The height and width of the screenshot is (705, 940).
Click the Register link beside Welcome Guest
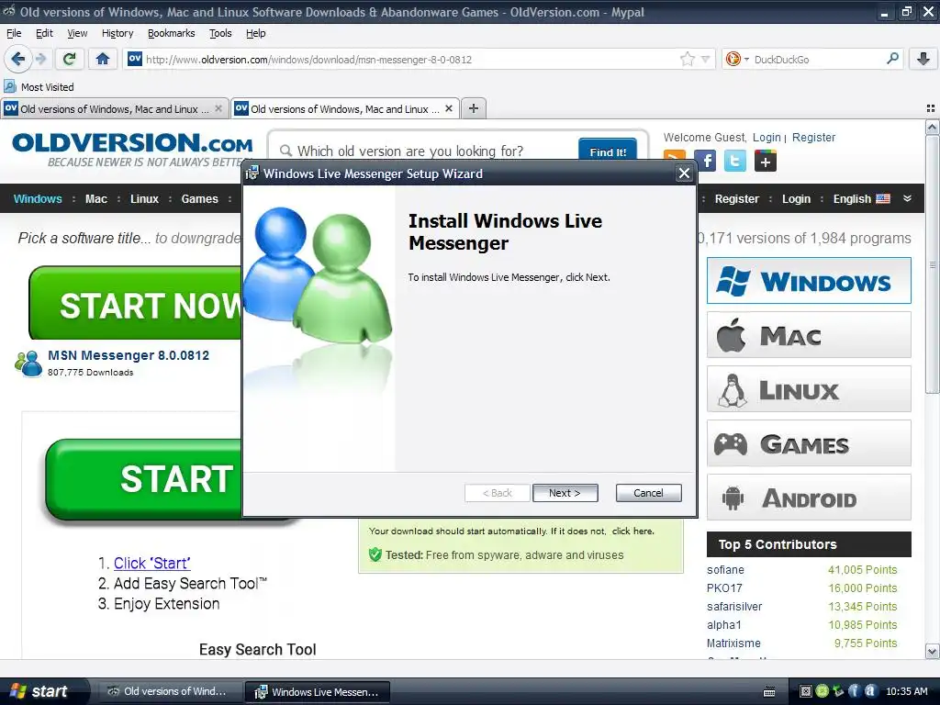[x=813, y=138]
